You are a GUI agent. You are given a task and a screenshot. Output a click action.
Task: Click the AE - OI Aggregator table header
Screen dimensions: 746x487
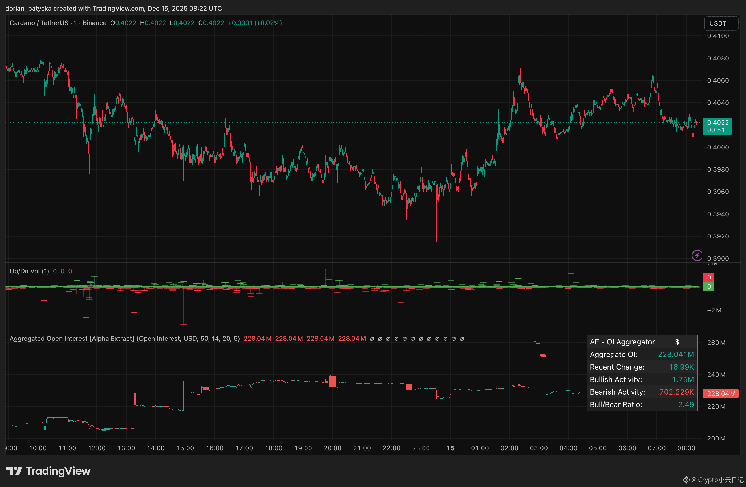click(x=622, y=342)
